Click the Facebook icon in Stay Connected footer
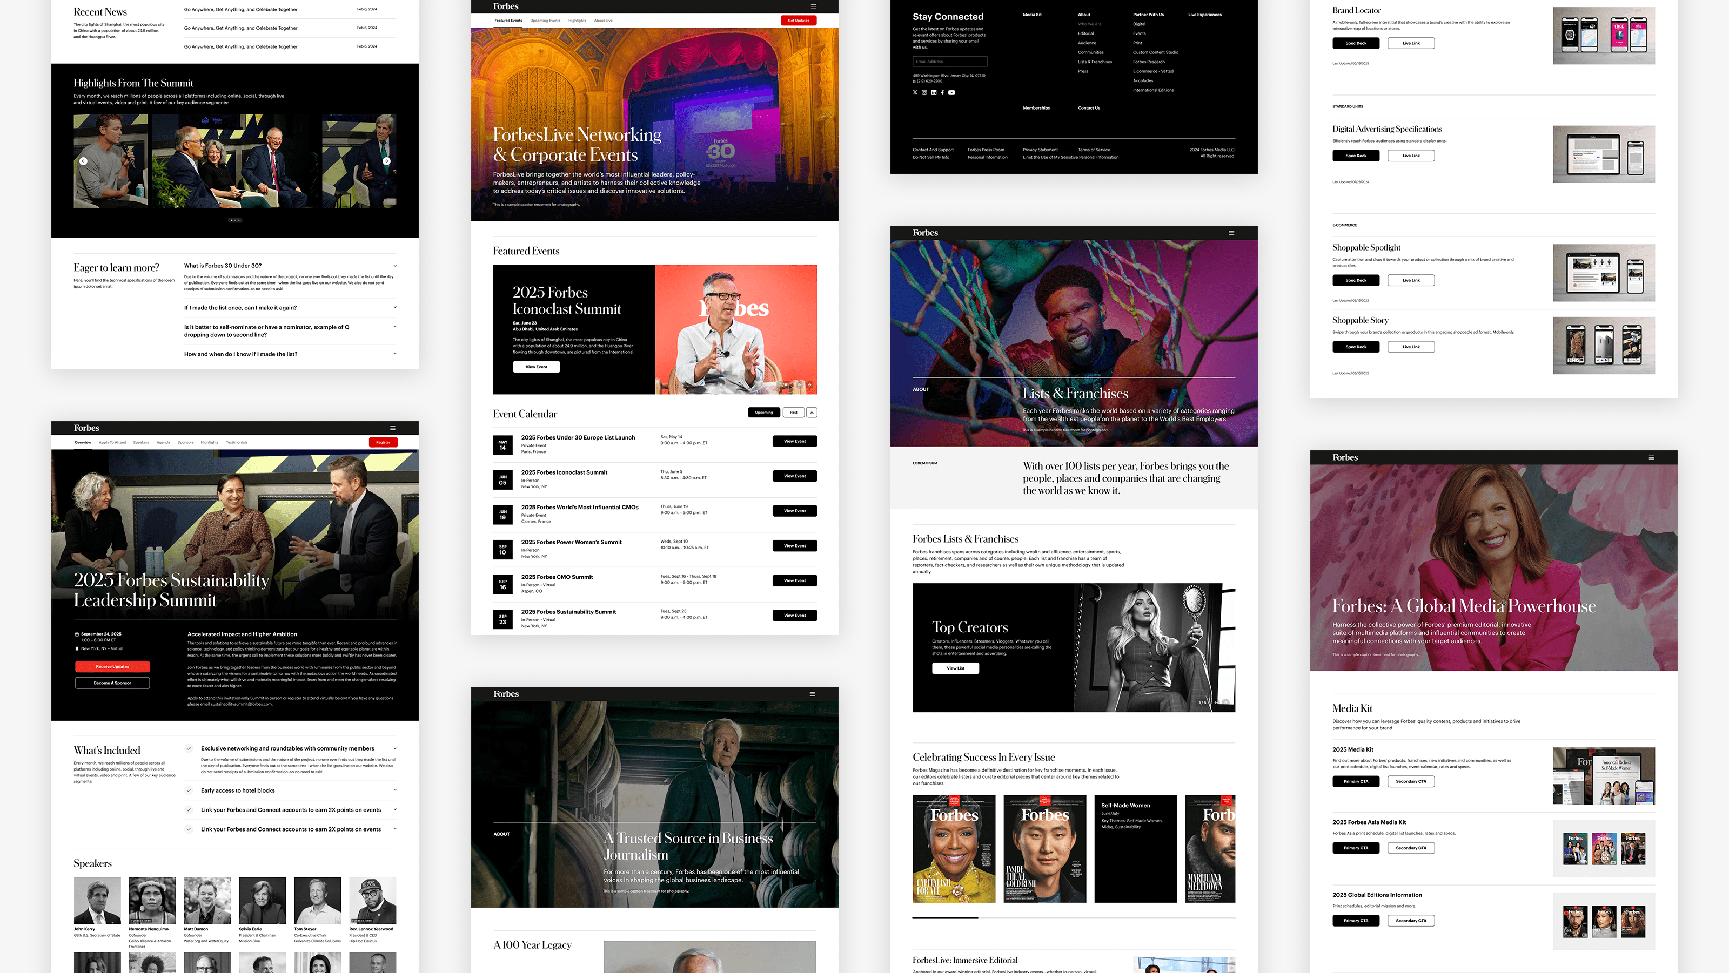The image size is (1729, 973). 942,92
